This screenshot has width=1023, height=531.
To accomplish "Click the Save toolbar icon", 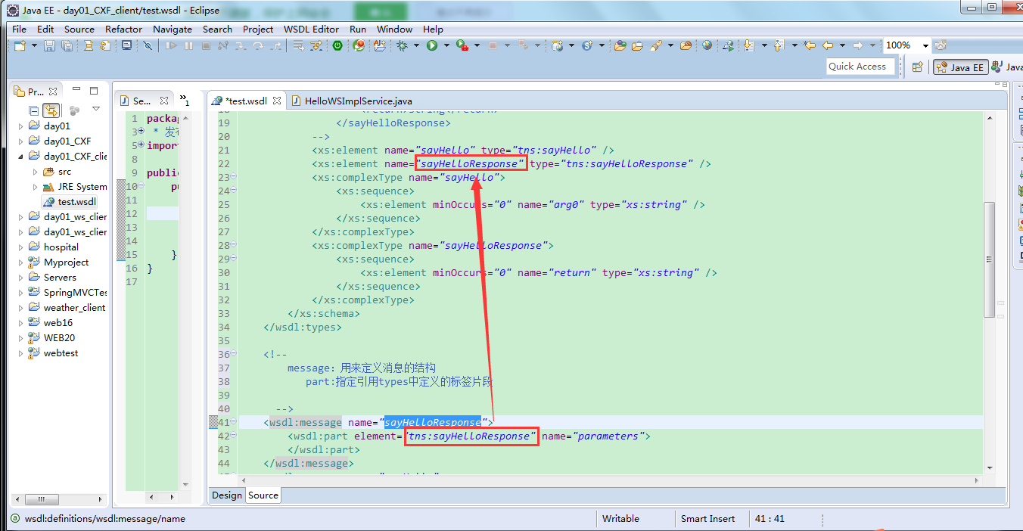I will coord(49,45).
